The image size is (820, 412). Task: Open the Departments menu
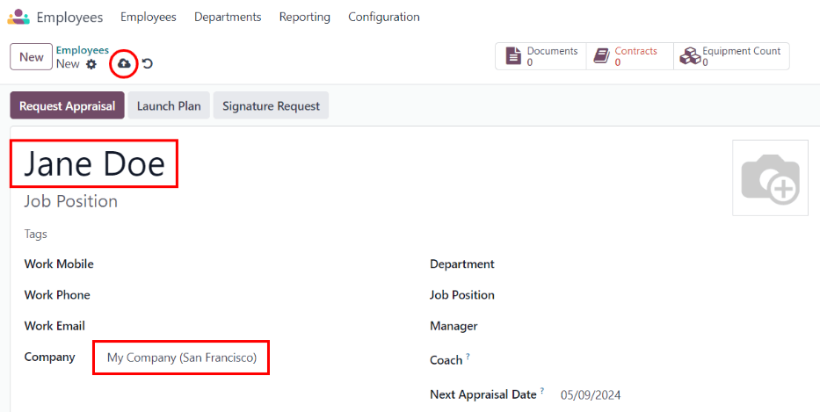(x=228, y=17)
